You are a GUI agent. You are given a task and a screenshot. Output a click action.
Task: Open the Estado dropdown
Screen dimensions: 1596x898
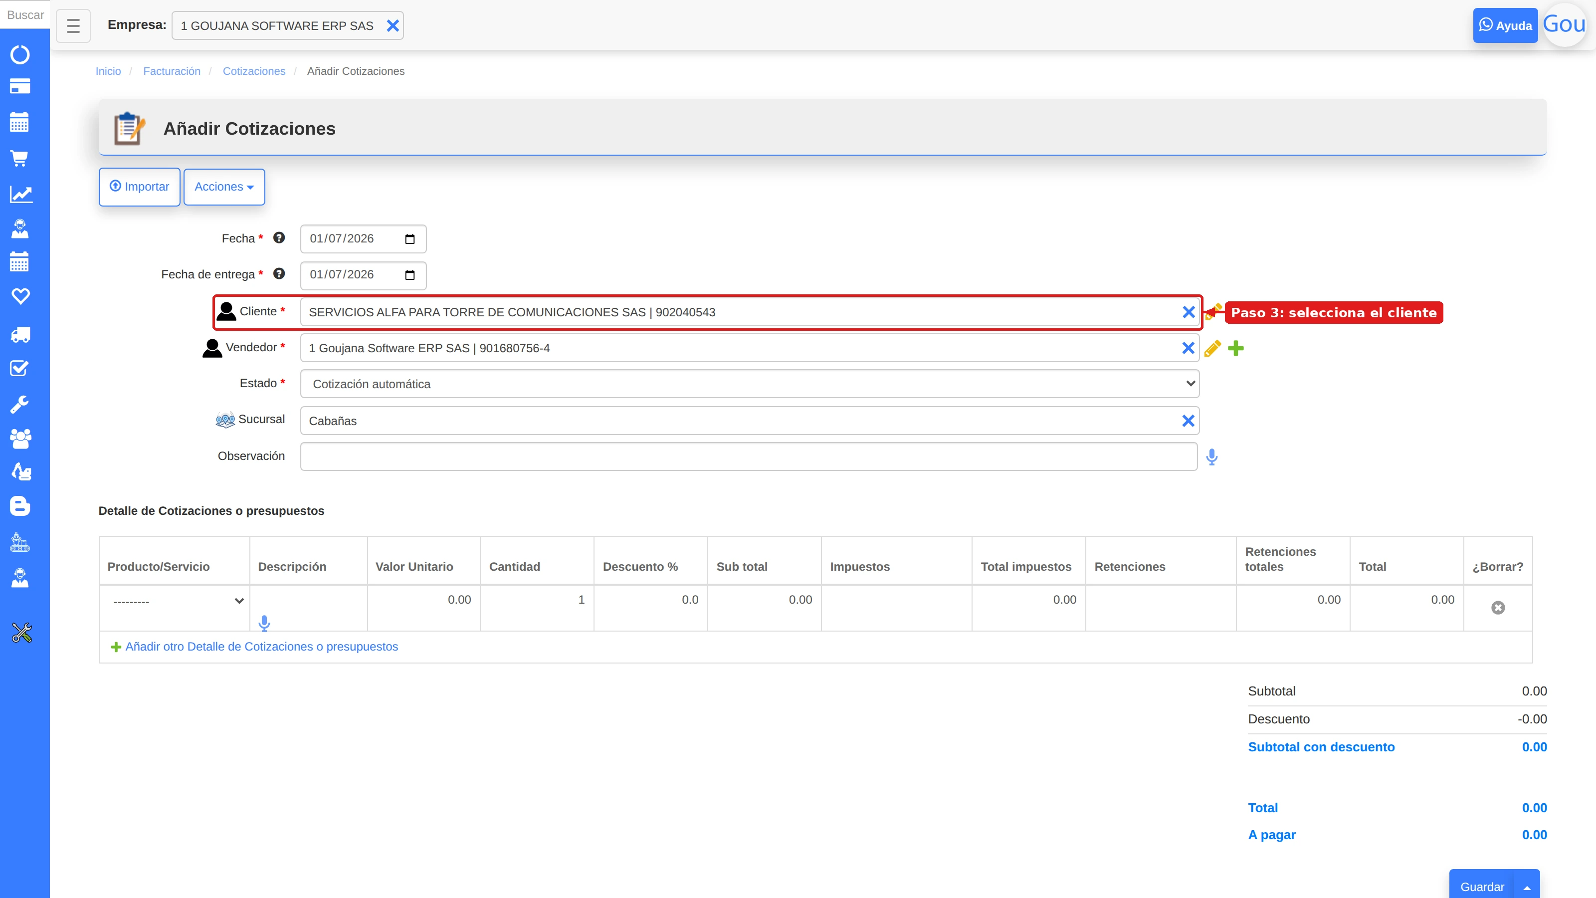click(750, 384)
